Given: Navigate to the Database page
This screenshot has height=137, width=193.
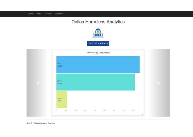Looking at the screenshot, I should click(59, 14).
